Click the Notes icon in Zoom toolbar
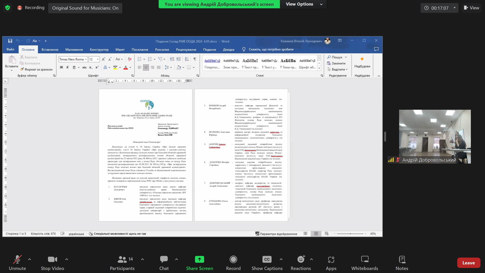485x273 pixels. (402, 259)
